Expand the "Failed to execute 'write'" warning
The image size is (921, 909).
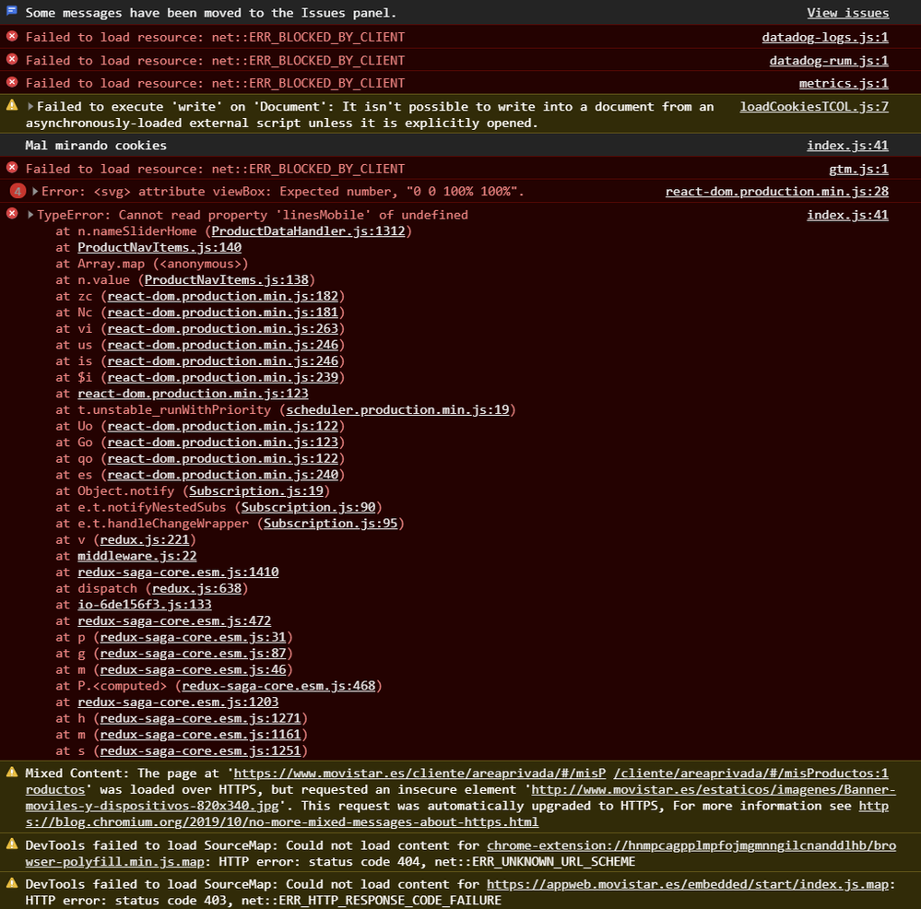[30, 107]
